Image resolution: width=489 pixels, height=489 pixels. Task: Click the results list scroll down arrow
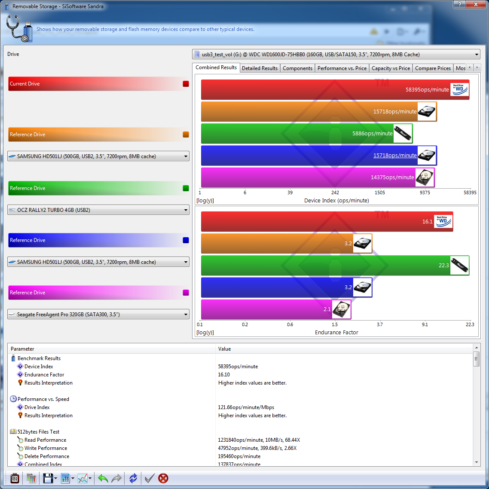click(476, 462)
